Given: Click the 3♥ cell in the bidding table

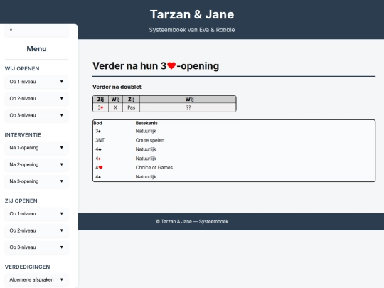Looking at the screenshot, I should (100, 107).
